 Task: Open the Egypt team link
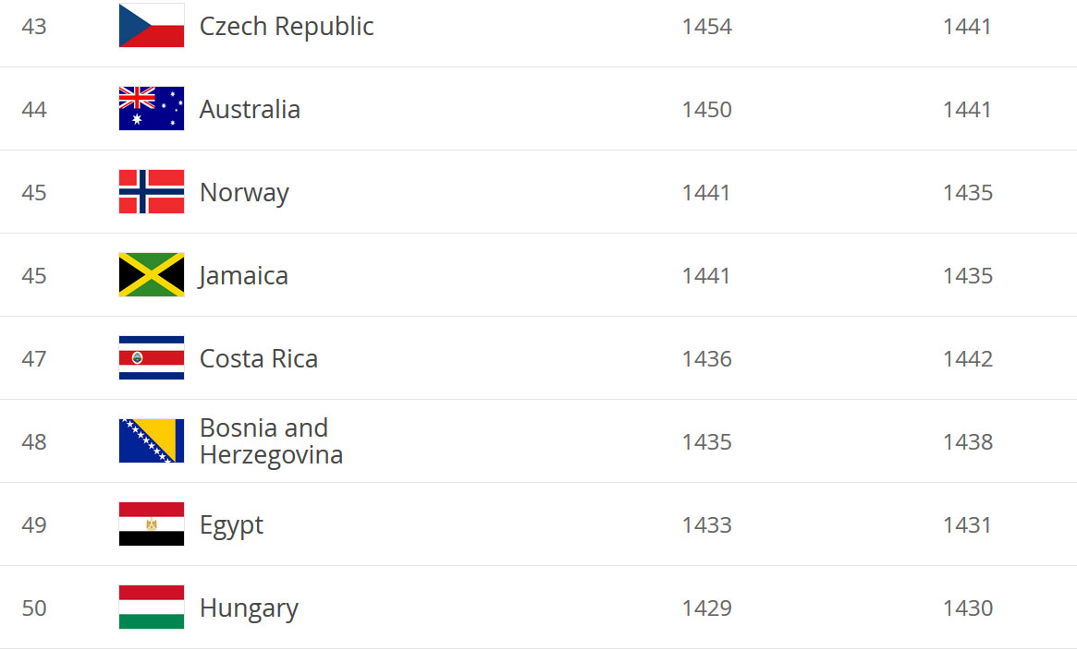click(231, 525)
